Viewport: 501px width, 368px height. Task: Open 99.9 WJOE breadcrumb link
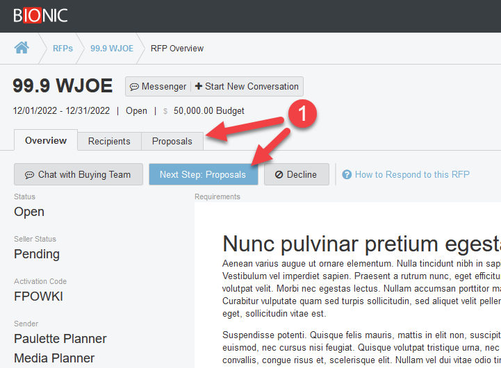click(x=112, y=49)
